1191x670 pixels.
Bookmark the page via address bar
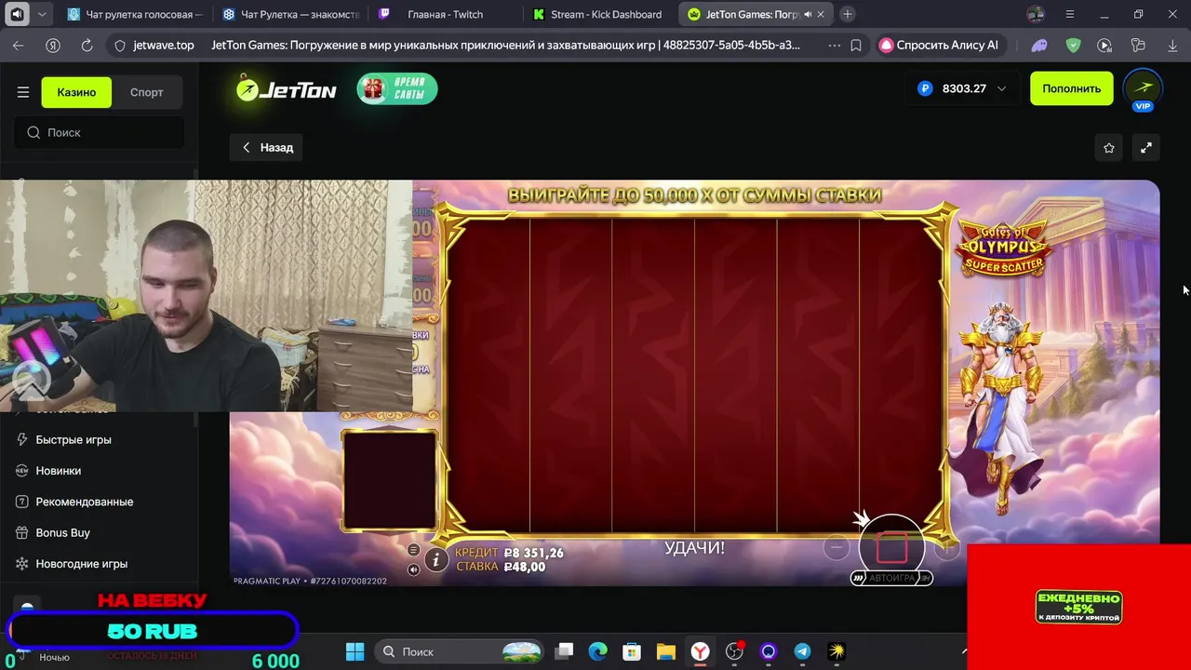(856, 45)
